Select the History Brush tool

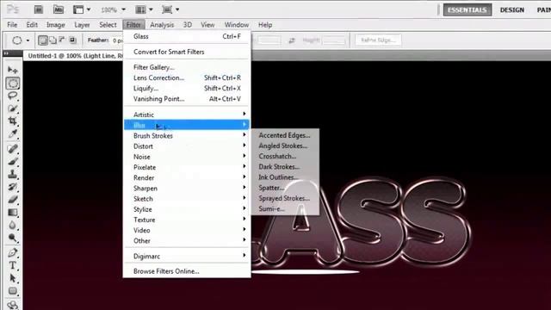click(x=13, y=187)
